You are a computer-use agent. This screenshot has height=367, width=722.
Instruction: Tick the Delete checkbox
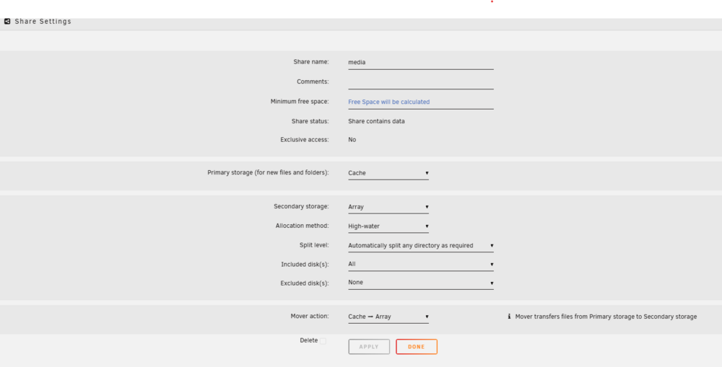323,341
